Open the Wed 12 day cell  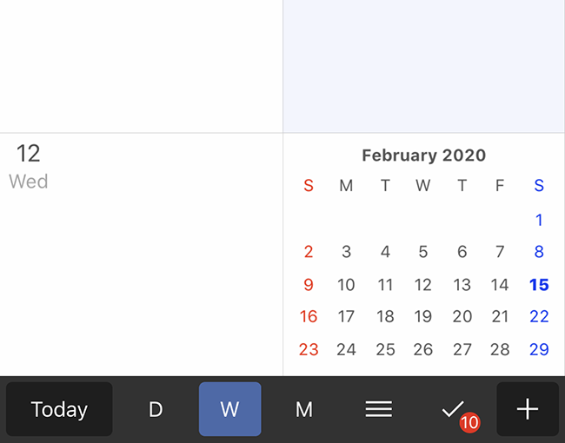coord(141,254)
